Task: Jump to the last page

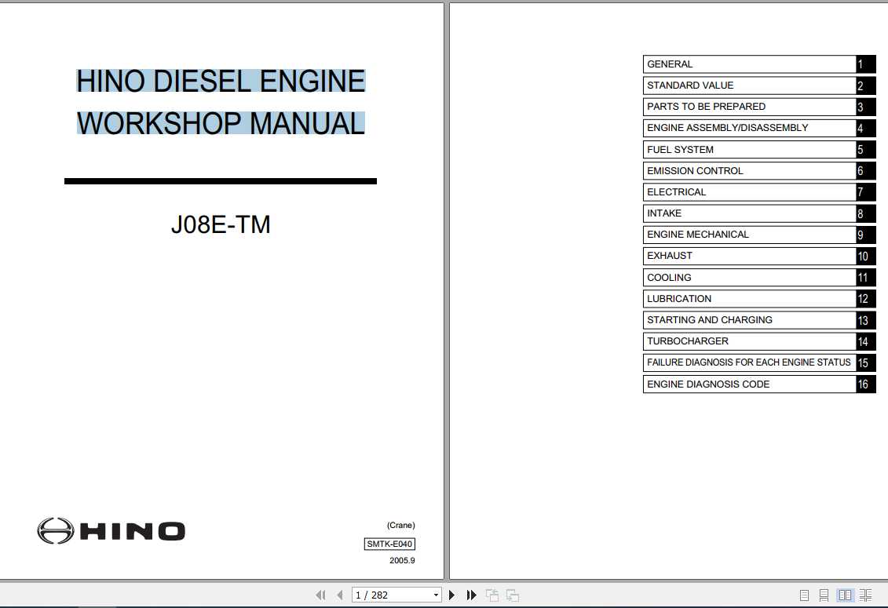Action: click(471, 595)
